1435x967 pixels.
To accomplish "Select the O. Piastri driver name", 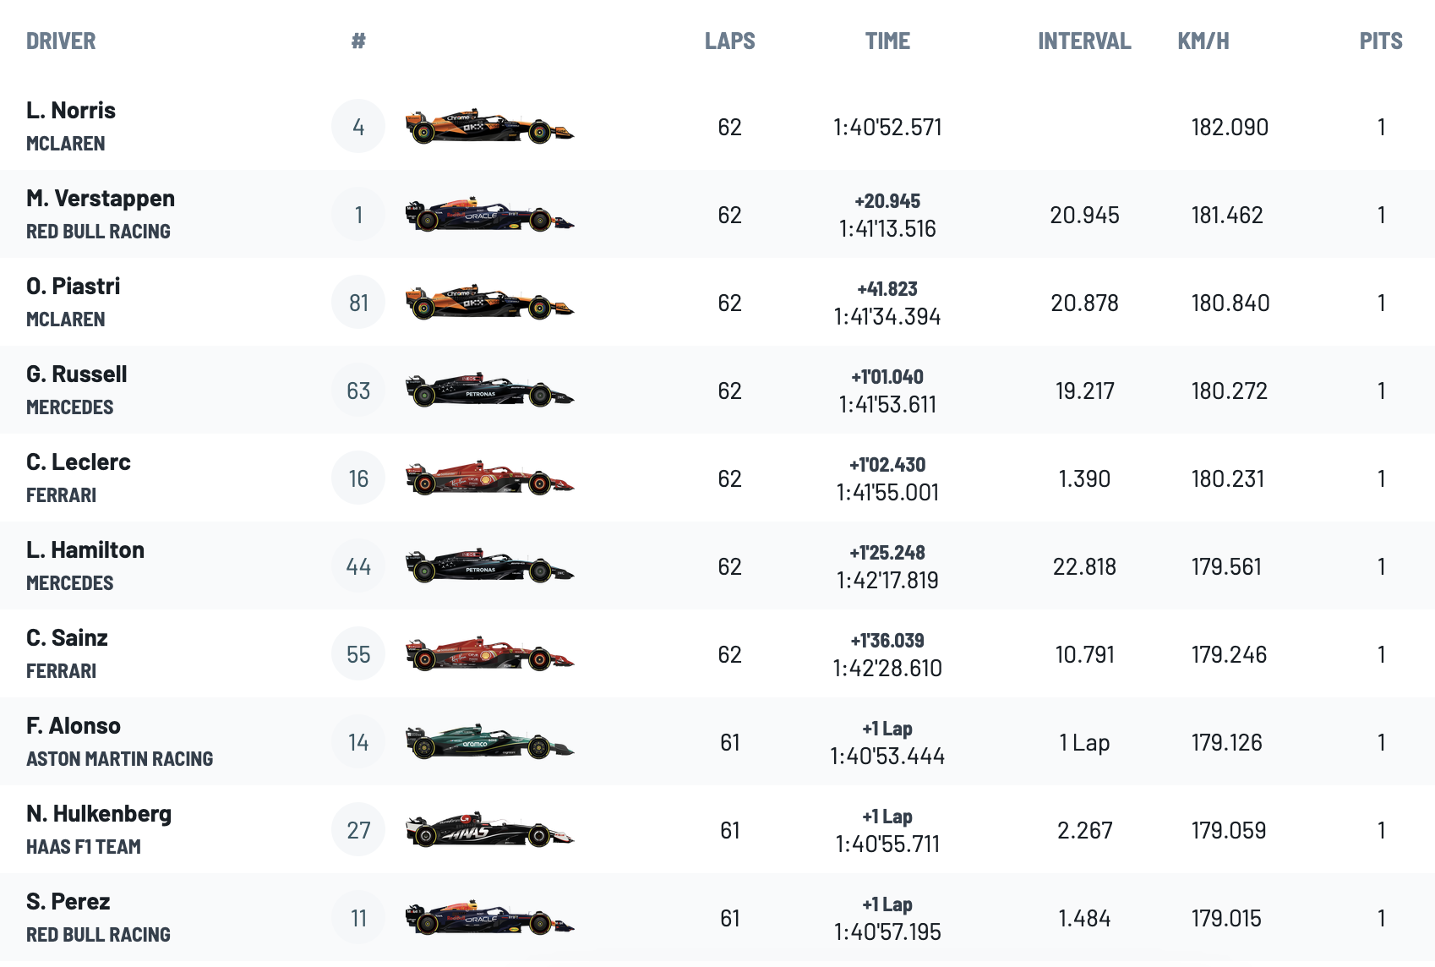I will pos(74,286).
